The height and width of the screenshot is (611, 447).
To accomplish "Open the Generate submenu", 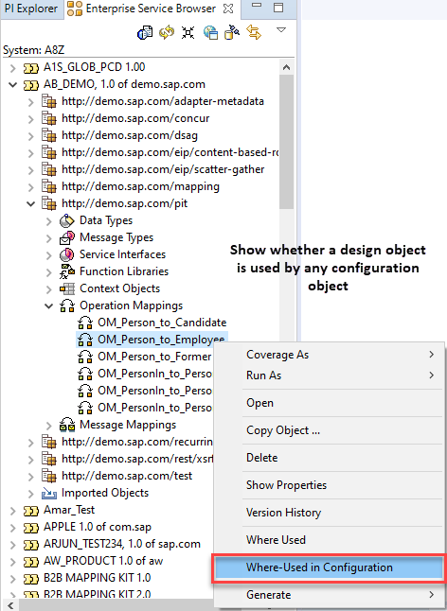I will [x=330, y=595].
